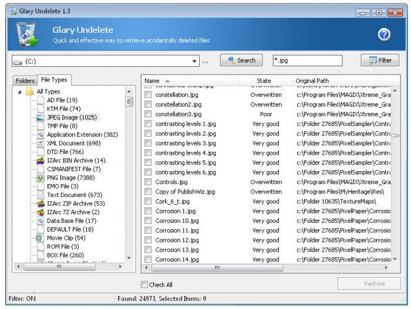
Task: Switch to the Folders tab
Action: (25, 80)
